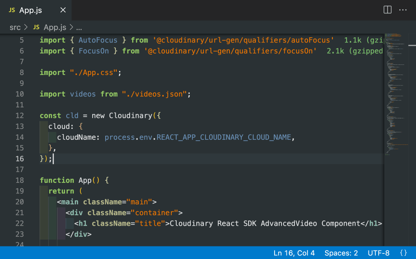Click the return keyword on line 19

click(61, 191)
